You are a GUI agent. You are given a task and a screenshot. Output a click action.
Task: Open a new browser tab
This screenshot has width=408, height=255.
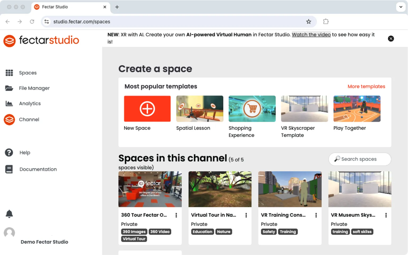click(117, 7)
